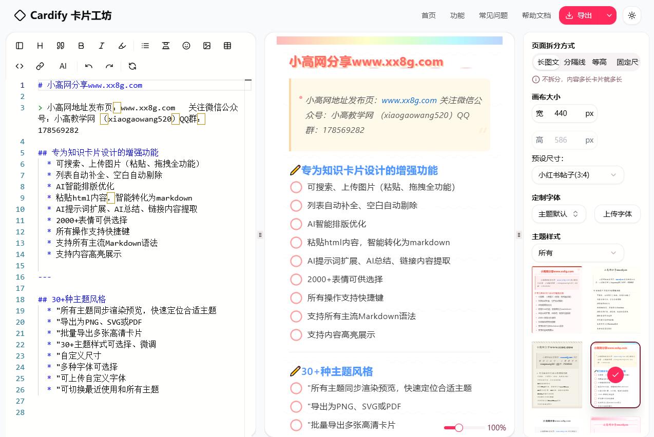This screenshot has height=437, width=654.
Task: Select the 等高 split mode tab
Action: 599,62
